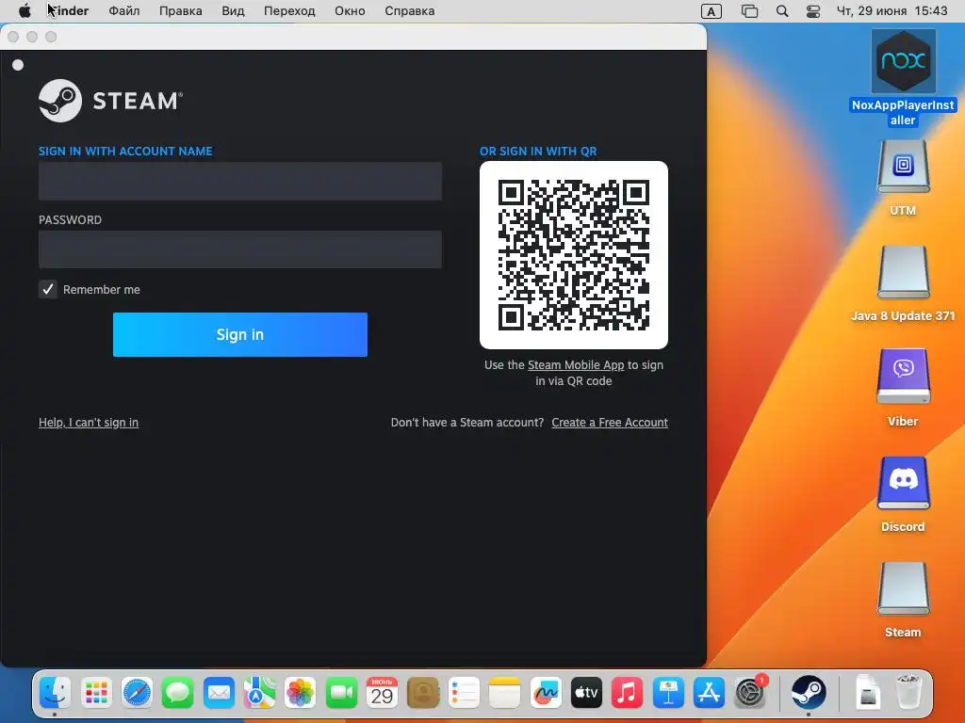Open Maps from the Dock
Viewport: 965px width, 723px height.
(259, 693)
